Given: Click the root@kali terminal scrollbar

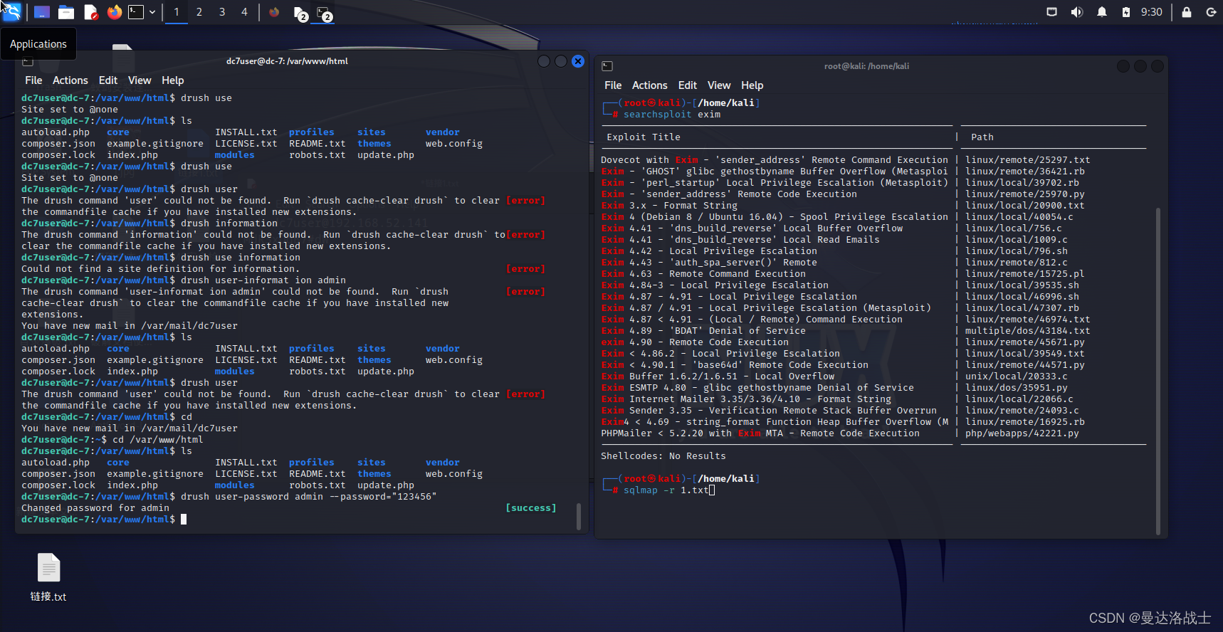Looking at the screenshot, I should 1158,370.
